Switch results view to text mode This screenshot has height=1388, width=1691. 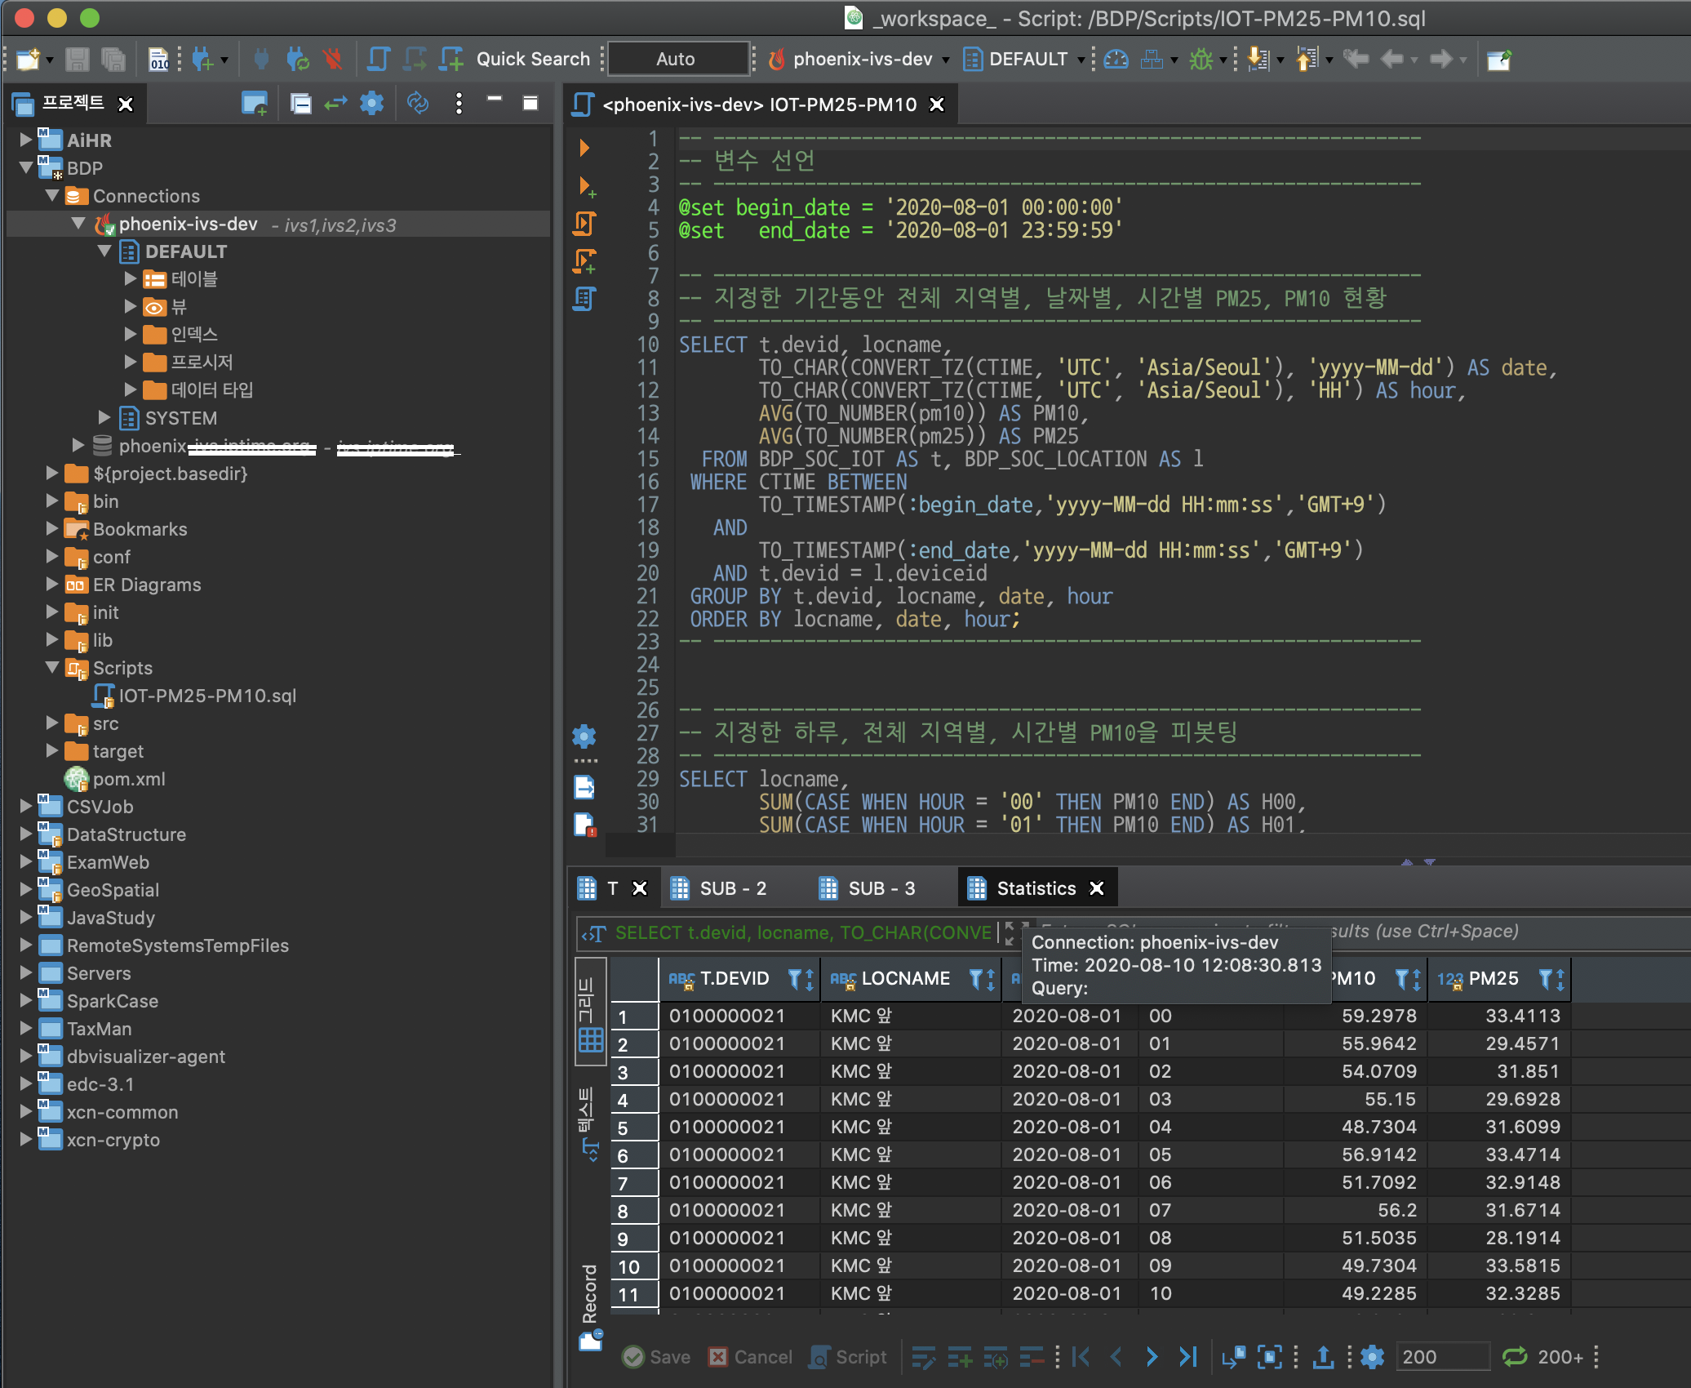point(589,1122)
